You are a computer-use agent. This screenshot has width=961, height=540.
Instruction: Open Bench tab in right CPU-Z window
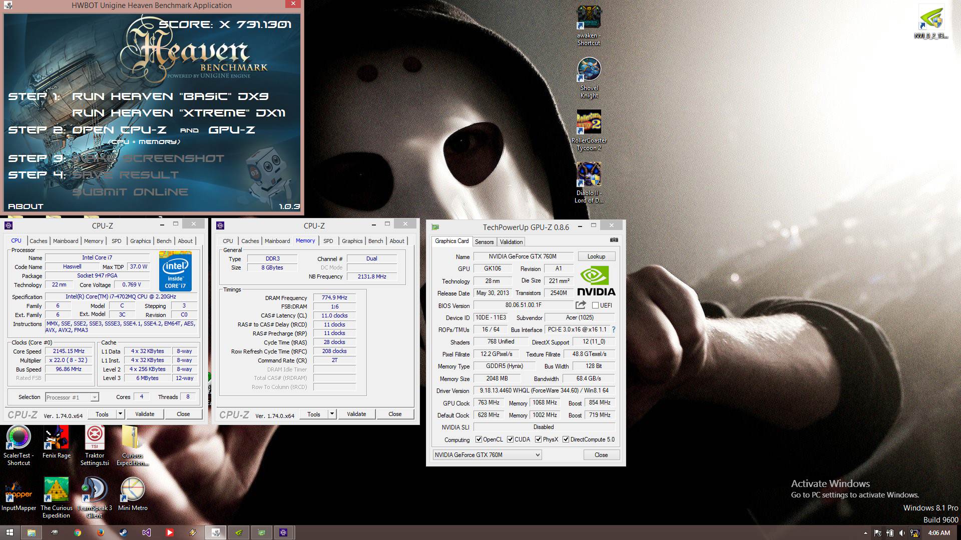pyautogui.click(x=375, y=241)
